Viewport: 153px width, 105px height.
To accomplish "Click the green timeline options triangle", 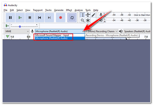I will [x=7, y=36].
